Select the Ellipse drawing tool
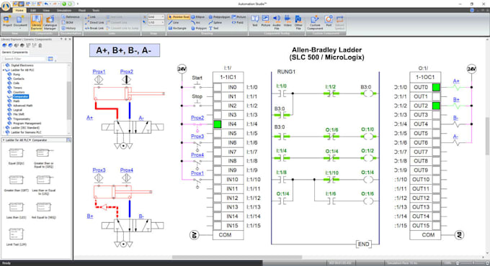This screenshot has height=266, width=490. click(x=198, y=17)
